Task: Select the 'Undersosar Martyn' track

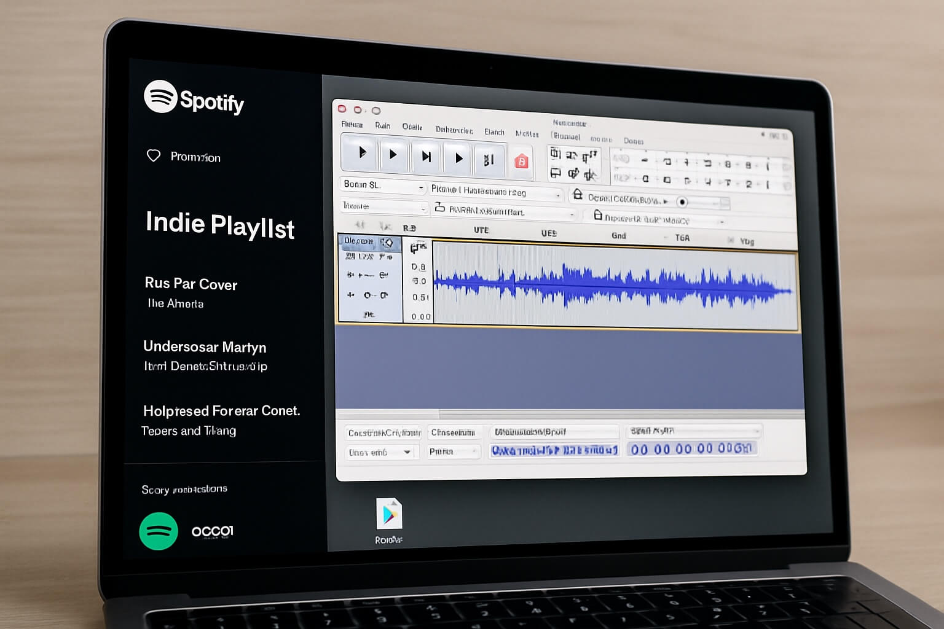Action: click(x=205, y=347)
